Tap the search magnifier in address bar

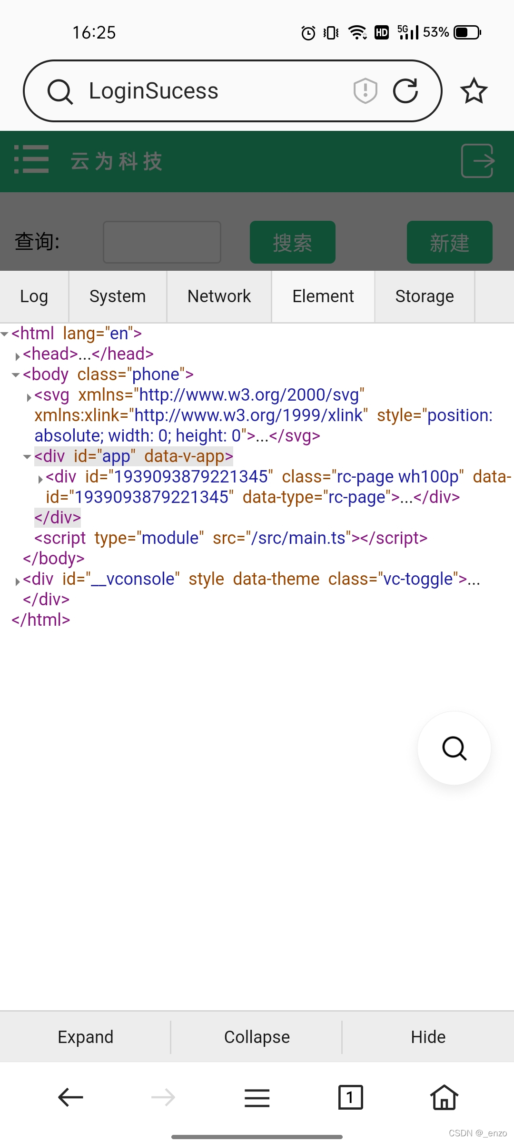[60, 91]
